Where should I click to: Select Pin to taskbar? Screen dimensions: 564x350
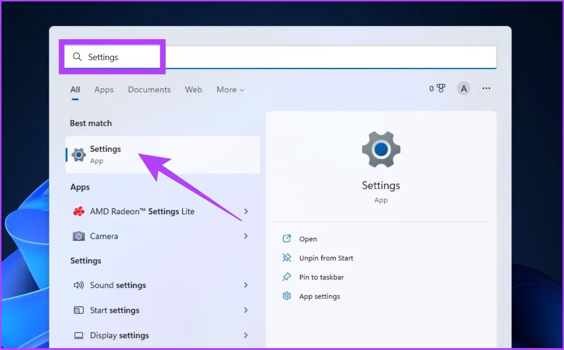click(x=321, y=277)
